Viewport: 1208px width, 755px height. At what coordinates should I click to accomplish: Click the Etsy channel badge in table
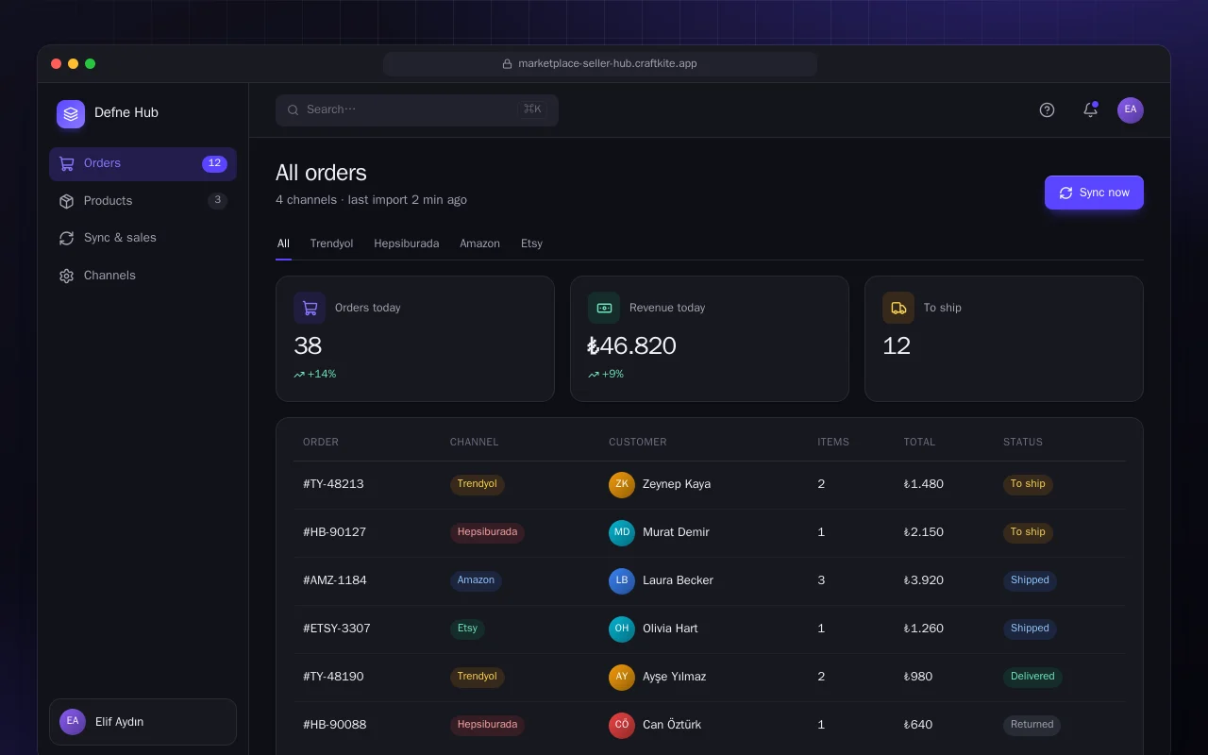click(467, 629)
